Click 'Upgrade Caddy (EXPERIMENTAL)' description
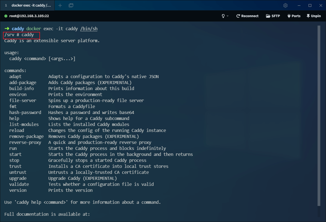Image resolution: width=326 pixels, height=222 pixels. (x=83, y=178)
